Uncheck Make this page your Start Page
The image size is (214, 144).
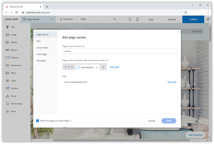37,121
